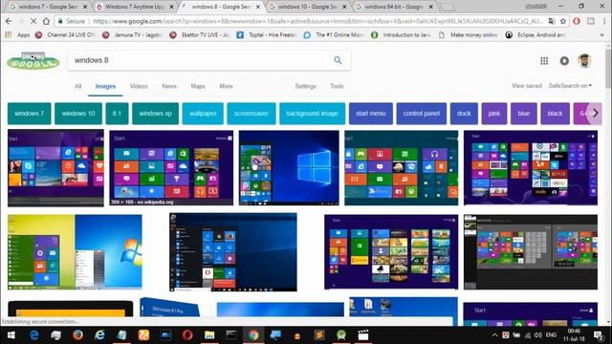Viewport: 612px width, 344px height.
Task: Open the More search options dropdown
Action: click(226, 86)
